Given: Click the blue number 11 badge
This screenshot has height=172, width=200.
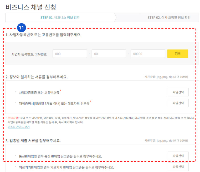Looking at the screenshot, I should coord(22,28).
